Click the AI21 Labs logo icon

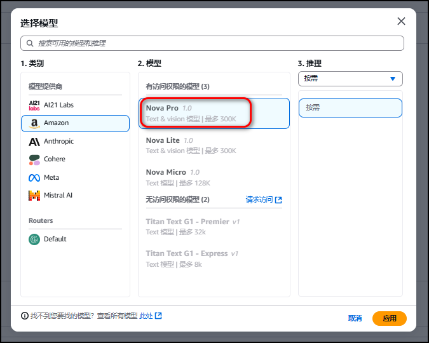[34, 105]
